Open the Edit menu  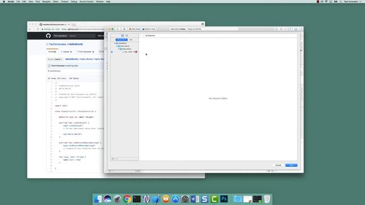click(24, 1)
